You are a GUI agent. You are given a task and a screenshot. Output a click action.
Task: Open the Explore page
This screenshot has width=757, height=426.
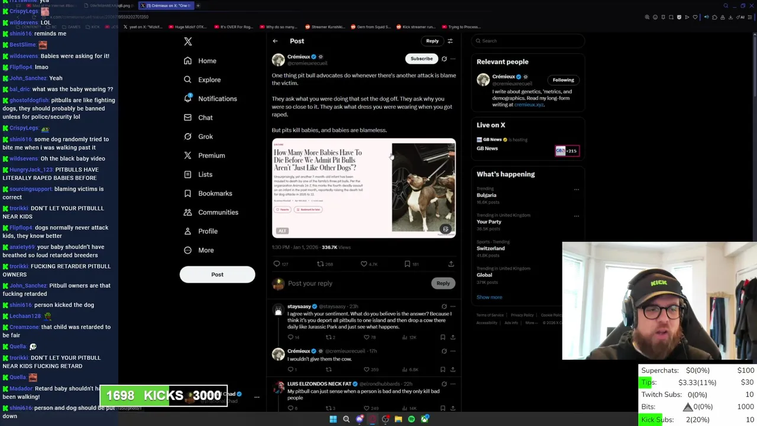(x=202, y=80)
